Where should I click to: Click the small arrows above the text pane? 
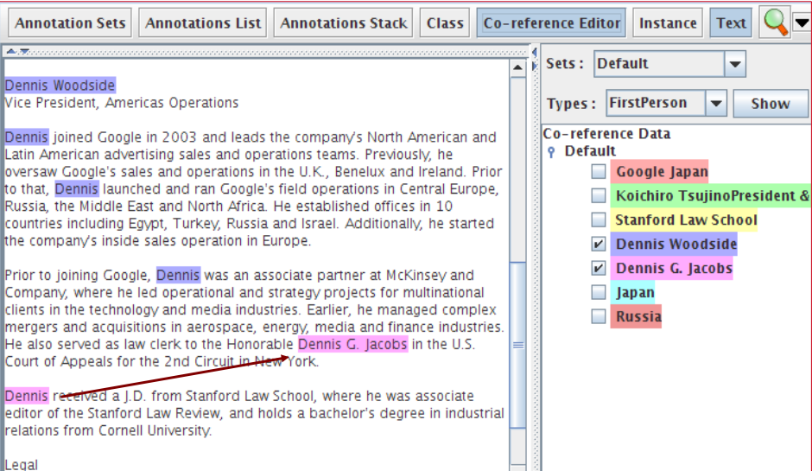coord(19,51)
